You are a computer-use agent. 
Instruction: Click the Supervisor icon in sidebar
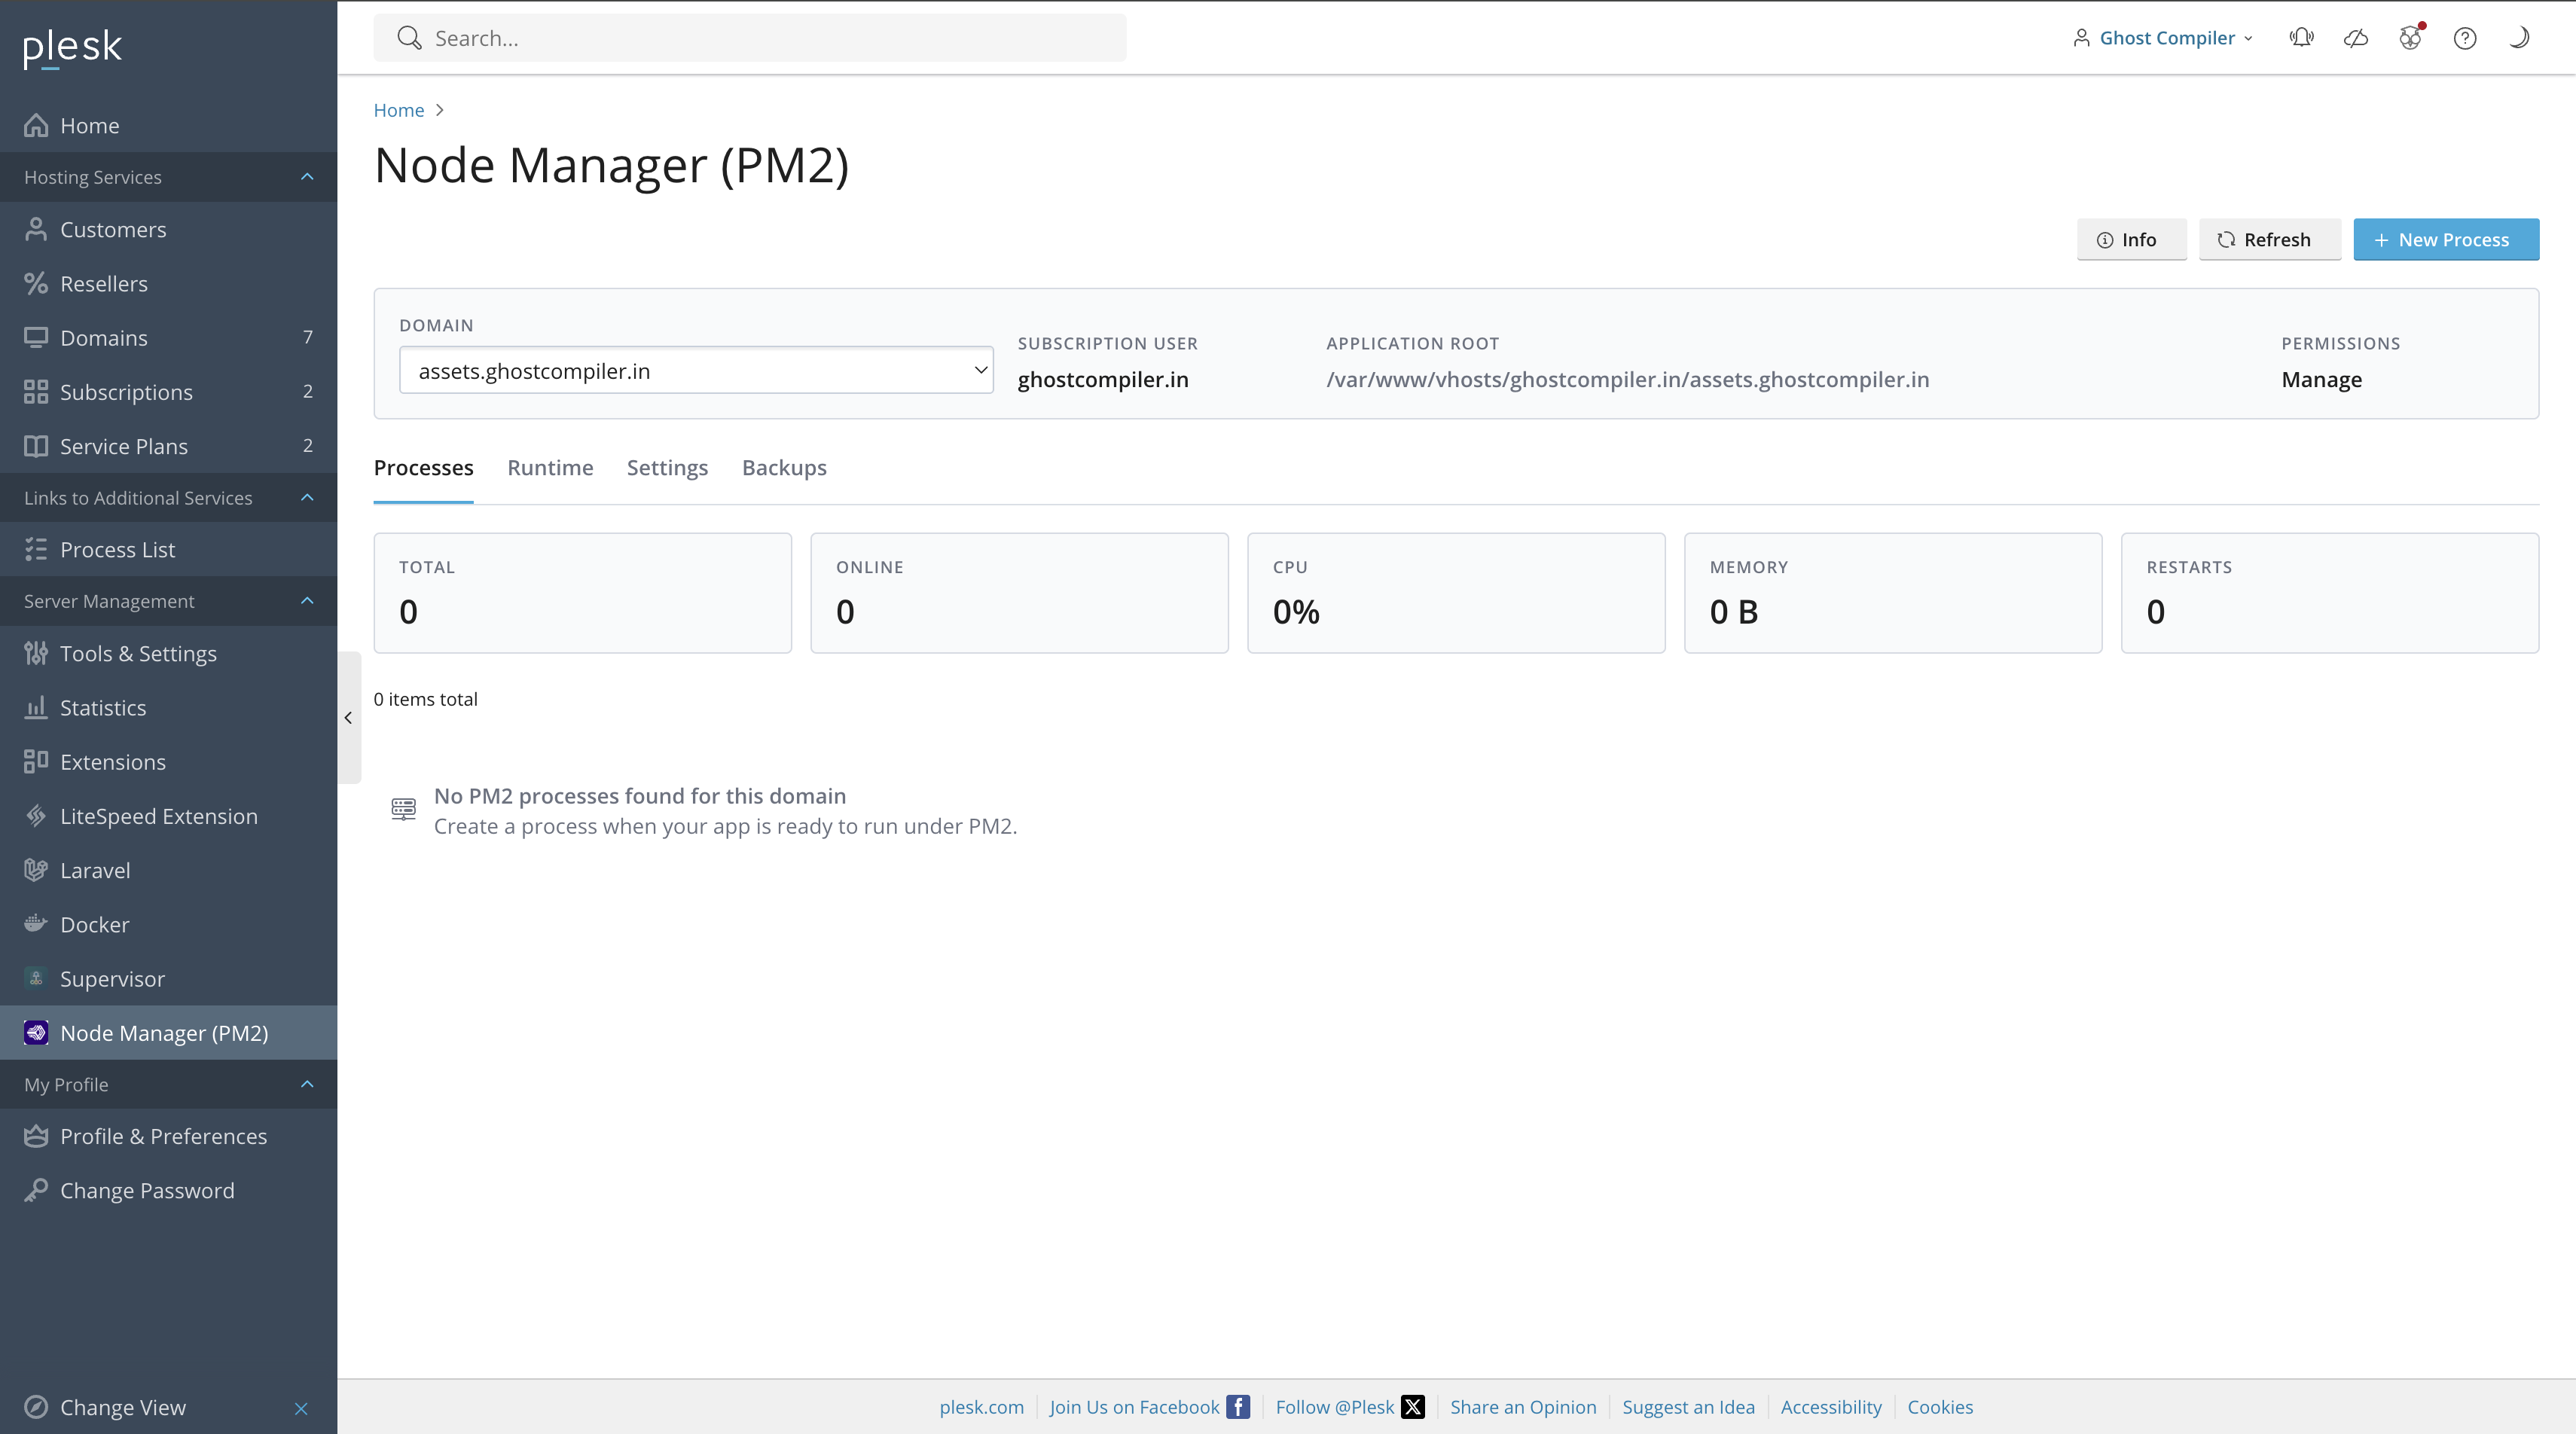click(x=36, y=979)
